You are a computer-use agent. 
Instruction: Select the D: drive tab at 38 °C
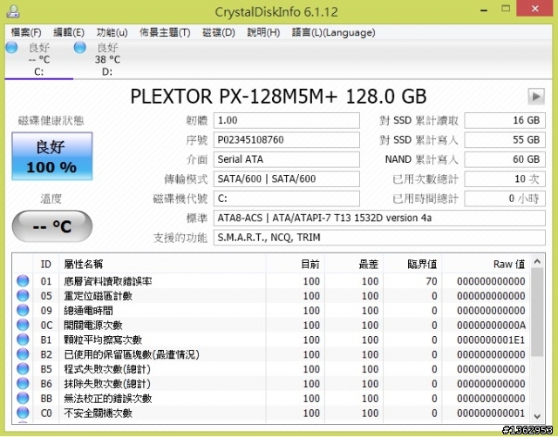pos(107,59)
